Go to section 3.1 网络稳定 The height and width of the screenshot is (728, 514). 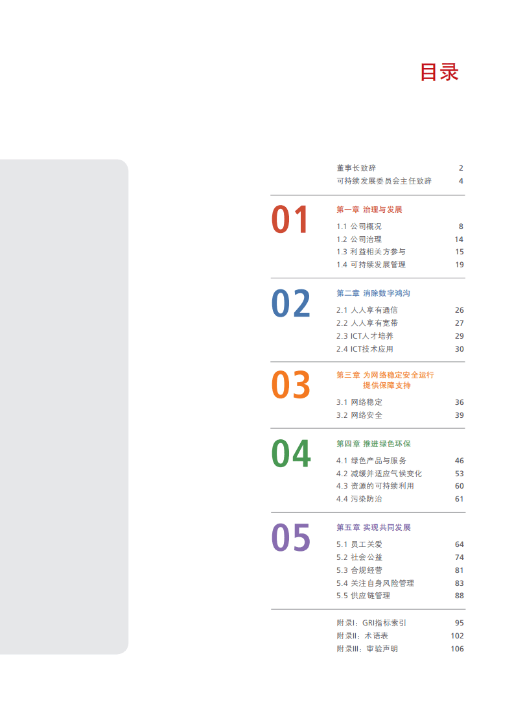[360, 402]
